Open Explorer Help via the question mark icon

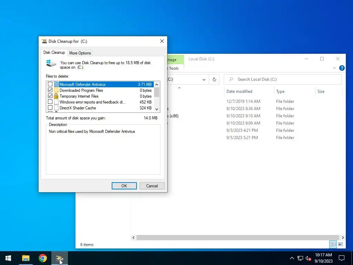click(x=342, y=68)
